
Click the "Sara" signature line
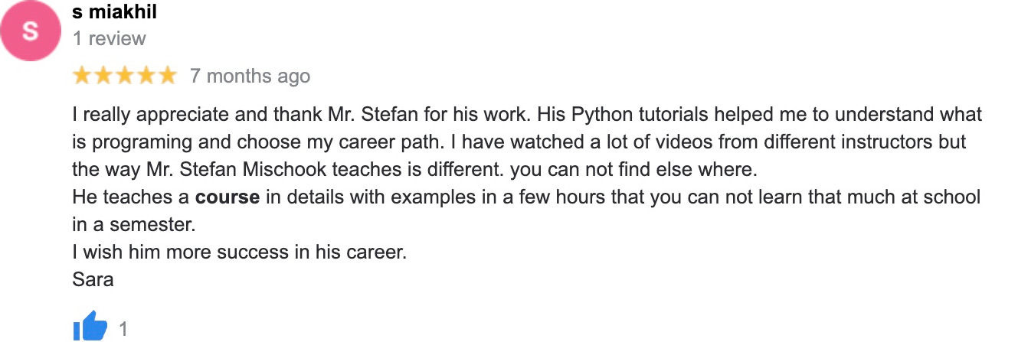[x=93, y=279]
